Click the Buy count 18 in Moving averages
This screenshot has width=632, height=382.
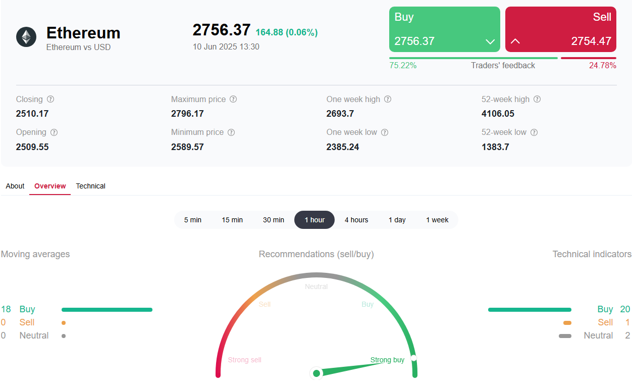tap(6, 309)
